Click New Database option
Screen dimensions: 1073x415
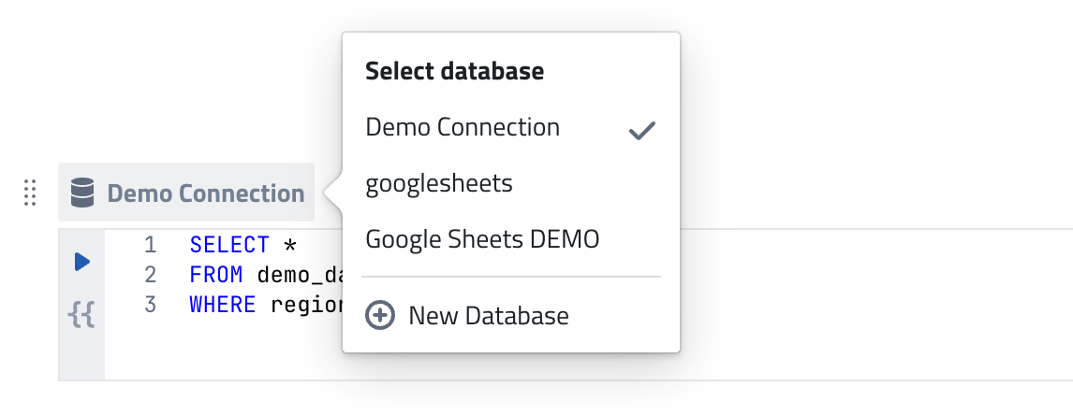tap(511, 316)
